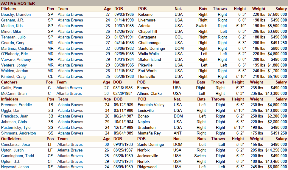The width and height of the screenshot is (288, 170).
Task: Click the Weight header in the Catchers section
Action: click(x=256, y=82)
